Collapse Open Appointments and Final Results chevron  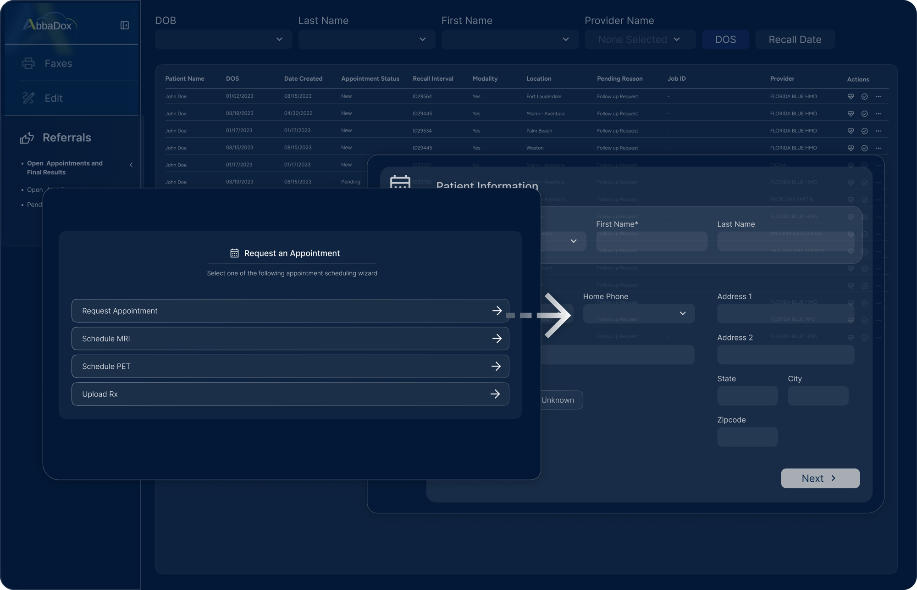coord(131,165)
